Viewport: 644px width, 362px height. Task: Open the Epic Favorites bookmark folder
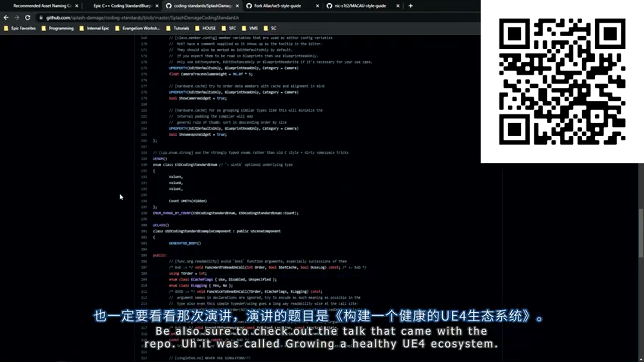(x=20, y=29)
